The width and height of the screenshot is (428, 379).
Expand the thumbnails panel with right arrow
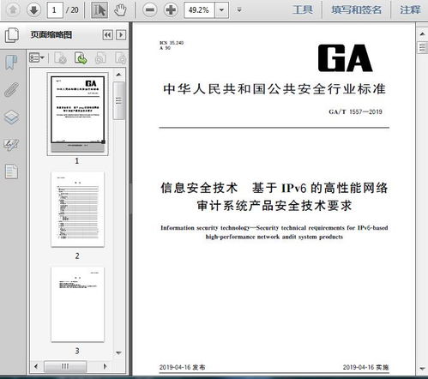pos(121,35)
